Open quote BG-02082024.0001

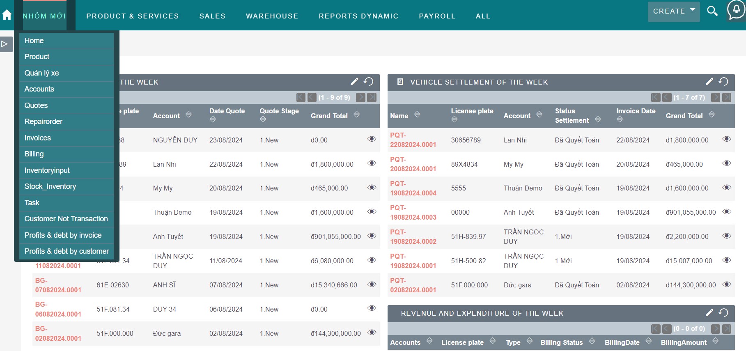58,333
